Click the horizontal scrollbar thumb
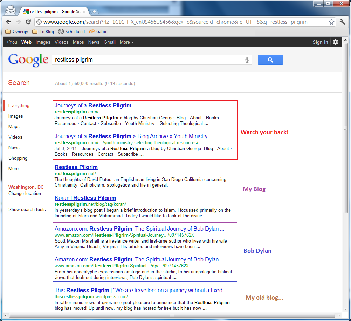The image size is (351, 321). (172, 315)
